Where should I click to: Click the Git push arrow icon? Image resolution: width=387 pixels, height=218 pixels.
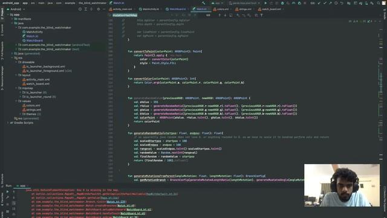(x=330, y=3)
